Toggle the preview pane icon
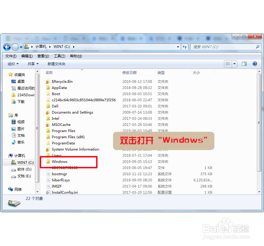The image size is (264, 246). tap(244, 64)
